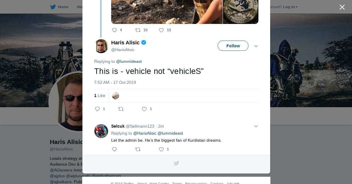Open the Log in dropdown

pyautogui.click(x=290, y=7)
